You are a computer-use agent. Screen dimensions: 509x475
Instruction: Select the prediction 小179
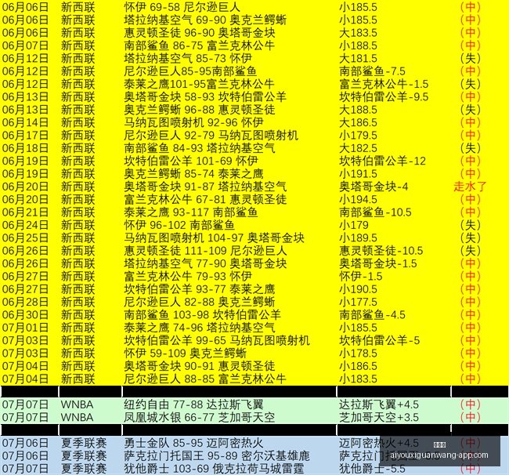[x=354, y=225]
